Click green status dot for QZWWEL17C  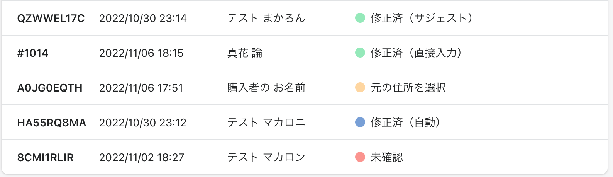click(x=360, y=18)
